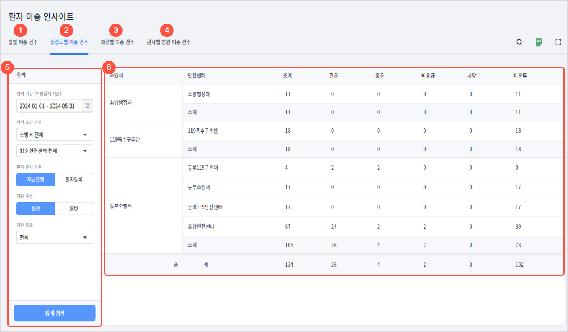Click the 긴급 column header

tap(333, 76)
